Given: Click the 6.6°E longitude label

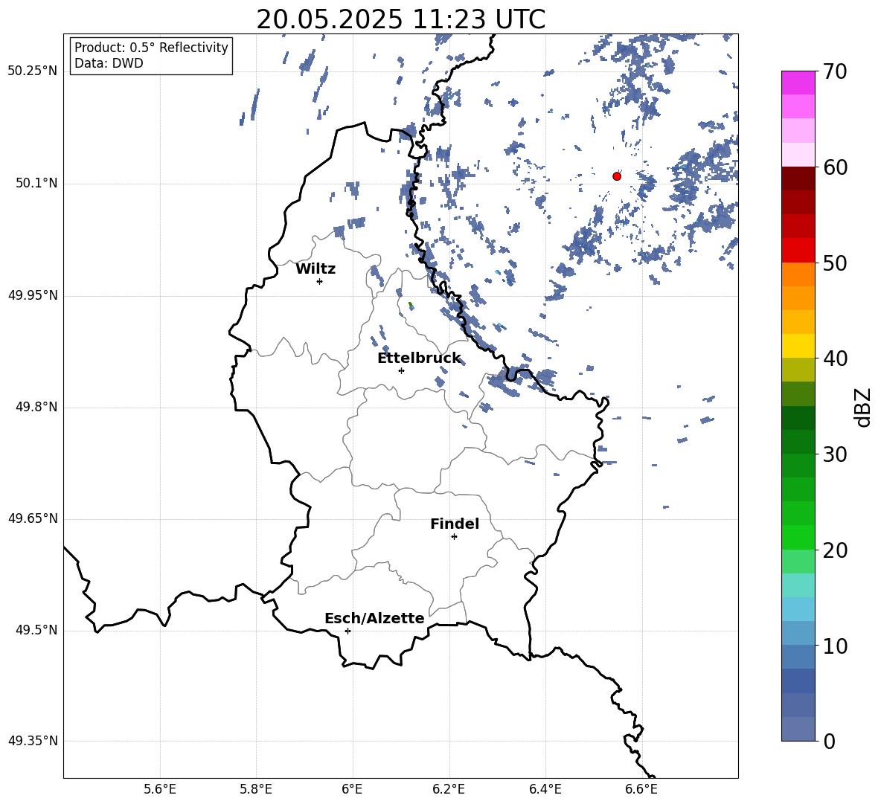Looking at the screenshot, I should click(641, 789).
